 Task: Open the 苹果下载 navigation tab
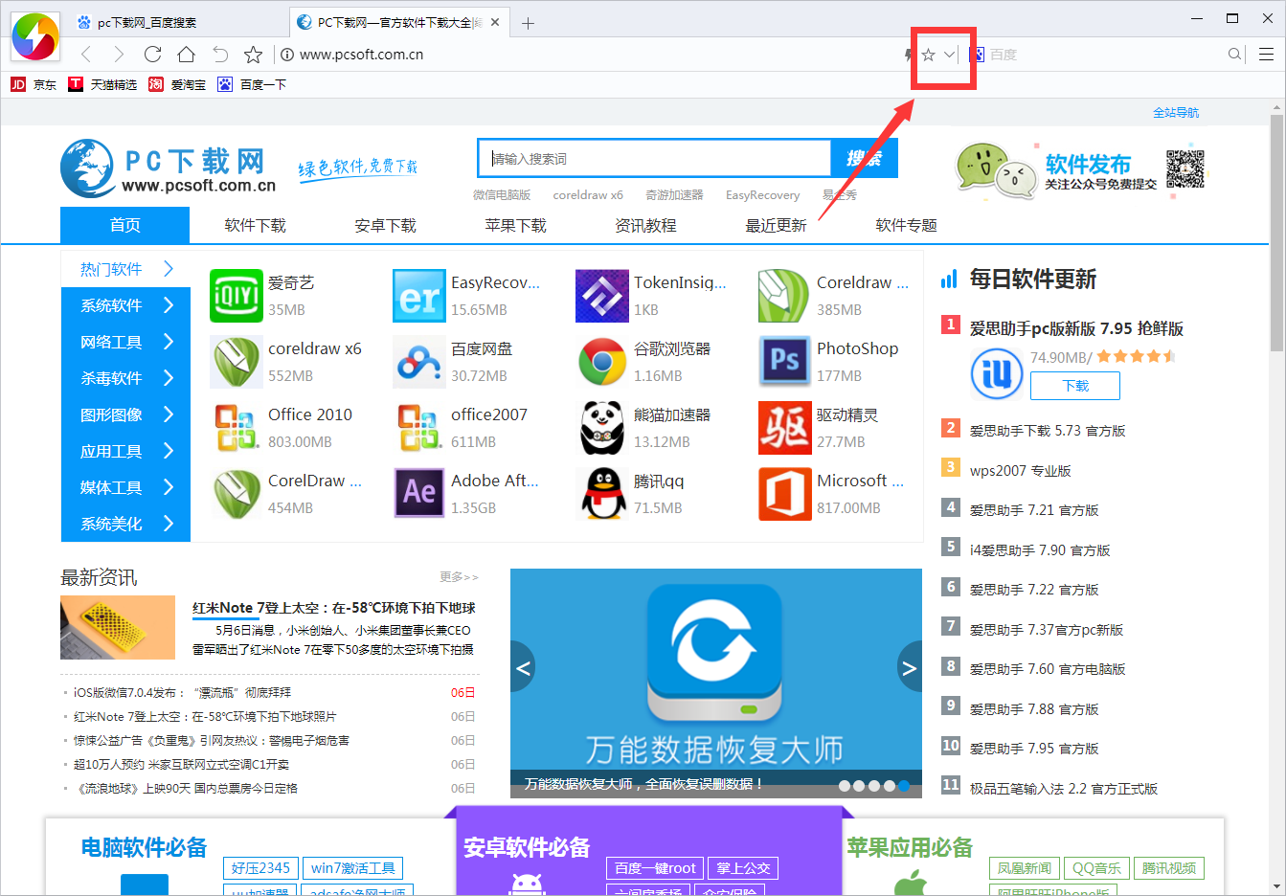pyautogui.click(x=515, y=225)
